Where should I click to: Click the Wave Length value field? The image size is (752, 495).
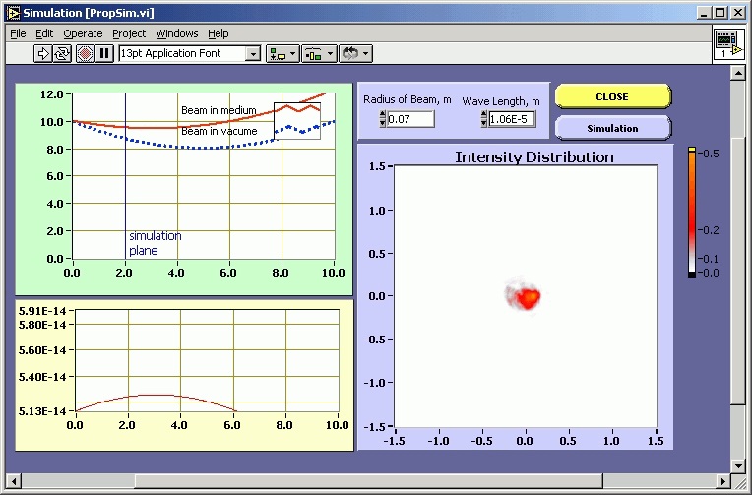512,119
